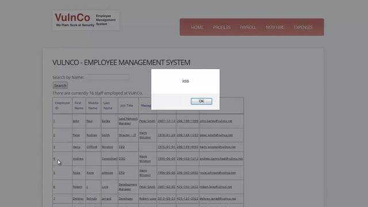The image size is (368, 207).
Task: Open last name link Barley
Action: (x=106, y=121)
